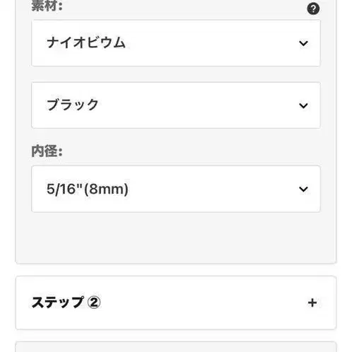Image resolution: width=352 pixels, height=352 pixels.
Task: Select the ブラック text value
Action: pos(72,105)
